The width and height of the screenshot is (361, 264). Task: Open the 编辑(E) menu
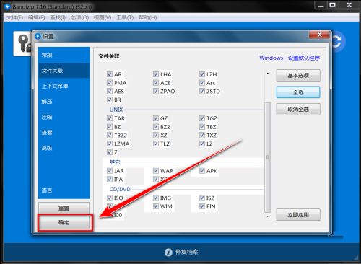36,17
